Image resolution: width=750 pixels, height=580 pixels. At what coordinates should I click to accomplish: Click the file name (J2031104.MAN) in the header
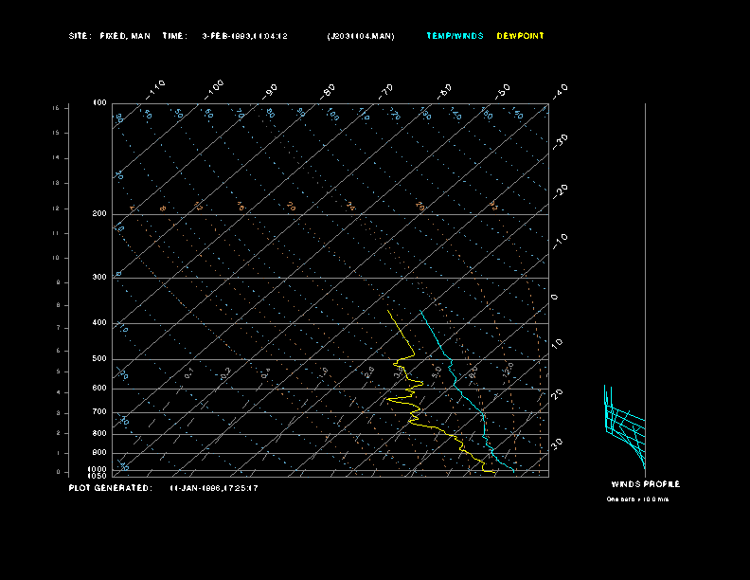pos(361,36)
